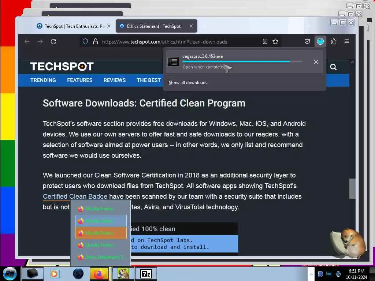Click the TechSpot logo in header
This screenshot has width=375, height=281.
point(62,67)
